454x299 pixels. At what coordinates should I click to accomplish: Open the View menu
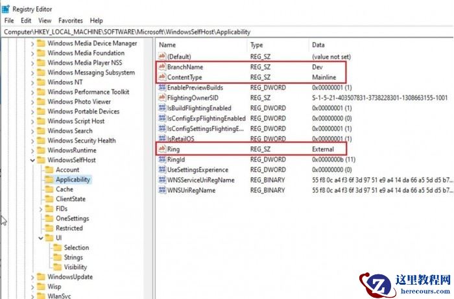tap(45, 21)
